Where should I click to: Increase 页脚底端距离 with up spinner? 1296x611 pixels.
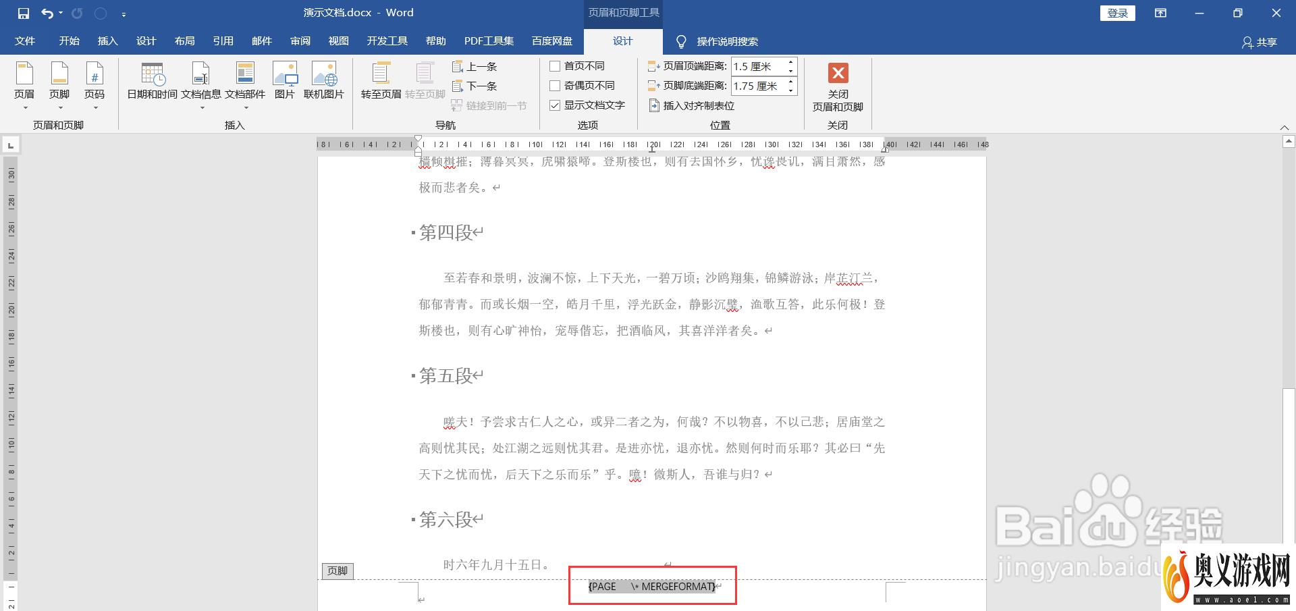[x=791, y=82]
